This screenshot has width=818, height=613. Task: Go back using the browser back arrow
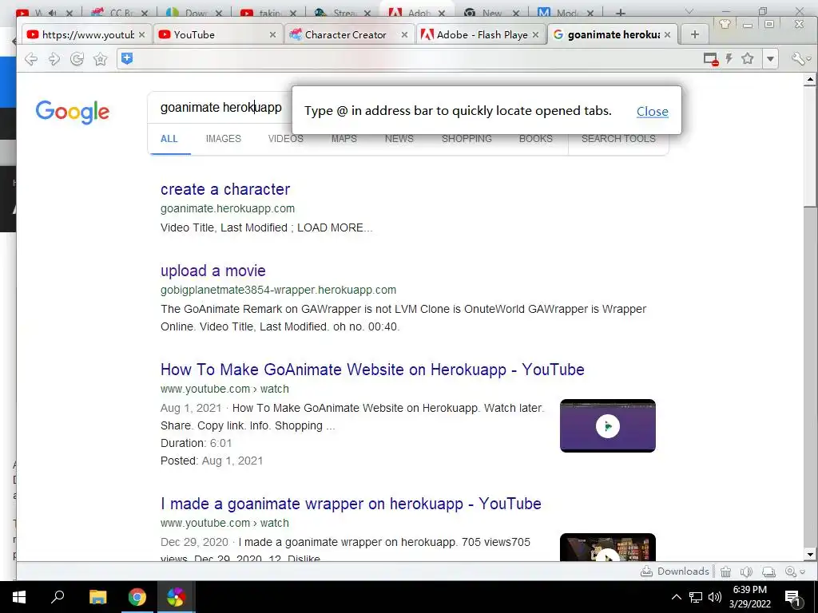point(31,59)
